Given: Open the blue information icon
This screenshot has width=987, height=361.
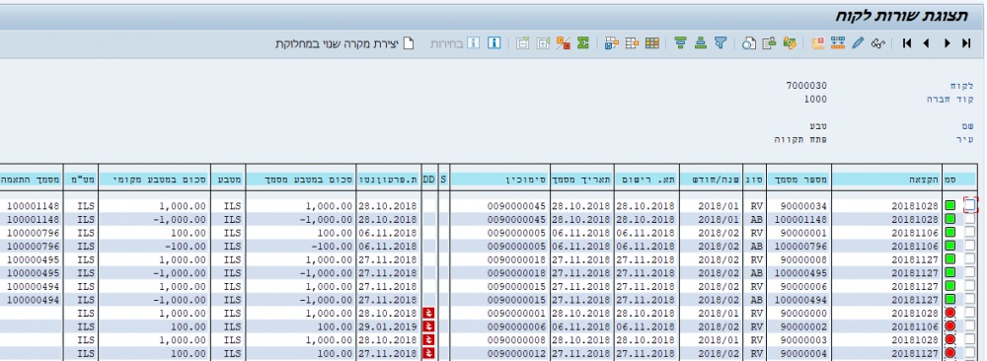Looking at the screenshot, I should pyautogui.click(x=494, y=43).
